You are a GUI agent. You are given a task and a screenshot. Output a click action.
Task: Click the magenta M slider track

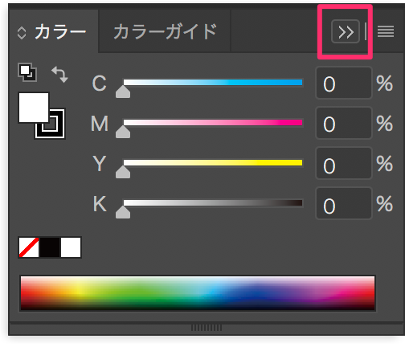213,122
